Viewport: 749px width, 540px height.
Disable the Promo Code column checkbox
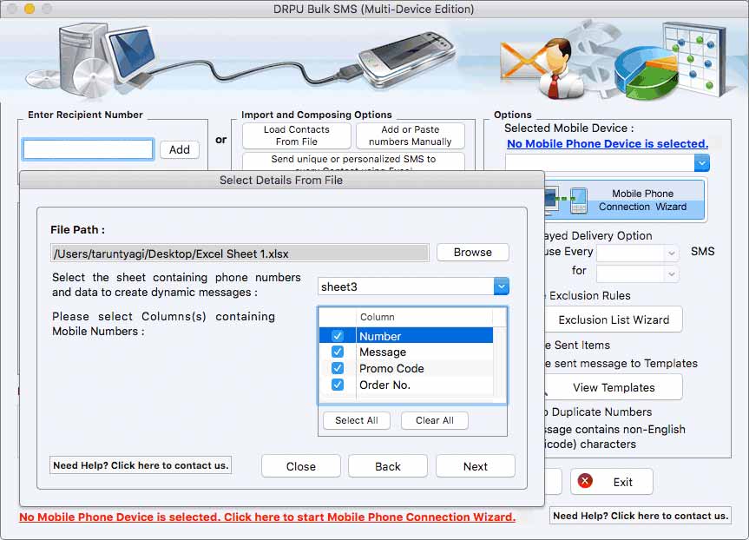click(339, 368)
